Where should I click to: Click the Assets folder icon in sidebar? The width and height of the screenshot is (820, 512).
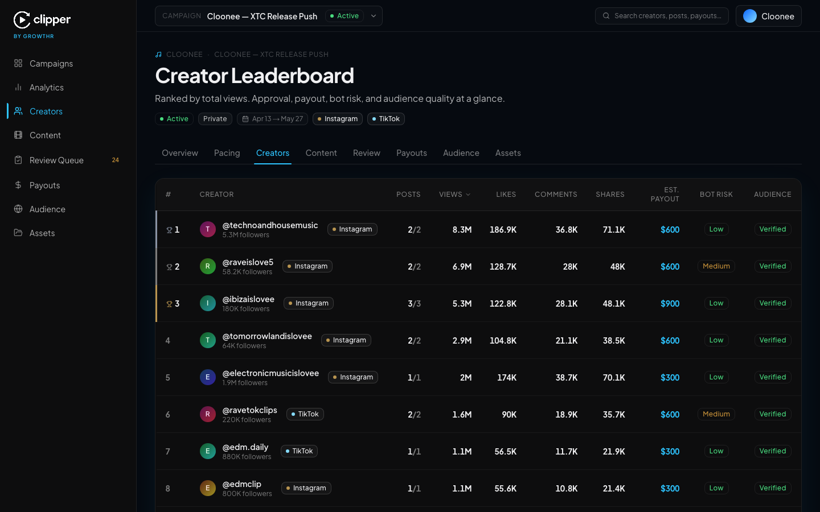(18, 233)
